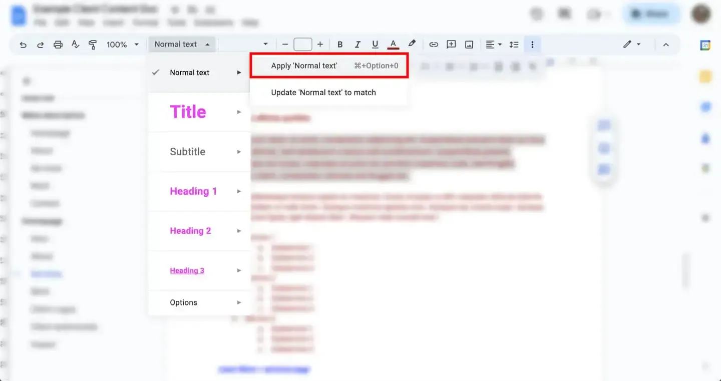Open the Options menu entry
Viewport: 721px width, 381px height.
point(184,302)
